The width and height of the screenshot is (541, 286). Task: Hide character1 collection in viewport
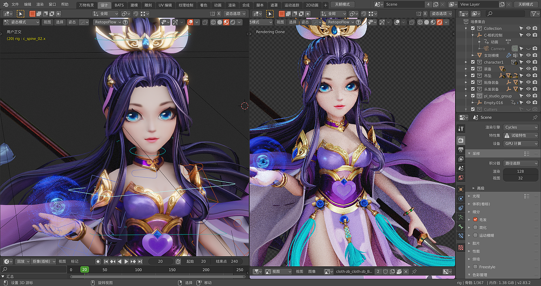tap(528, 62)
